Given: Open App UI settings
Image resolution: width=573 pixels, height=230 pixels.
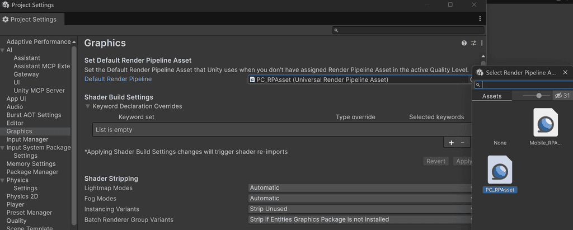Looking at the screenshot, I should 16,98.
